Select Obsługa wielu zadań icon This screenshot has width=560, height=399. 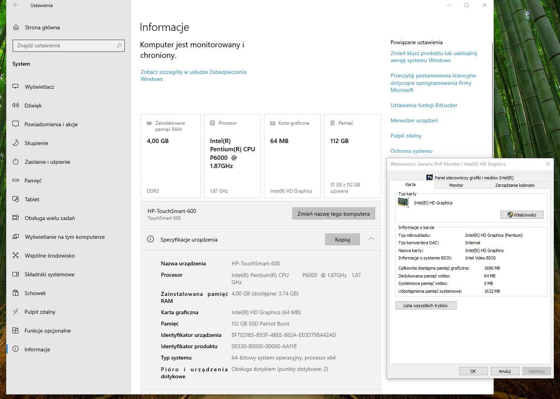[16, 218]
